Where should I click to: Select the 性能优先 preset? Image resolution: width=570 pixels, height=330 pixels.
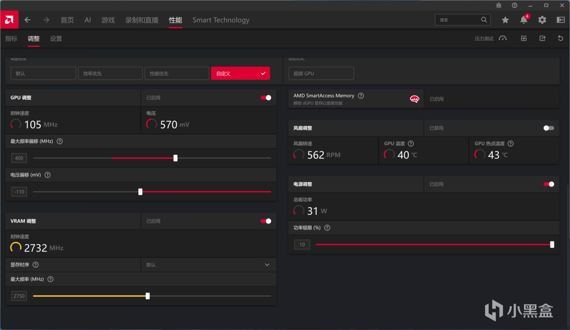tap(177, 73)
